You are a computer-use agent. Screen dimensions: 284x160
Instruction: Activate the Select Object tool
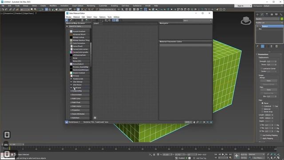click(x=32, y=9)
